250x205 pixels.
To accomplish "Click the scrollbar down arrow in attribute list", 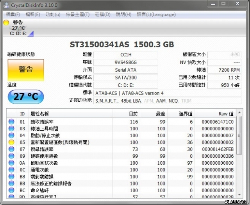I will tap(239, 194).
